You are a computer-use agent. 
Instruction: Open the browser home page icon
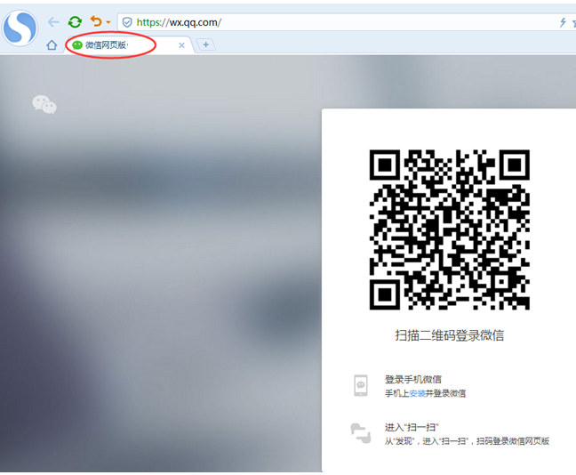[52, 44]
